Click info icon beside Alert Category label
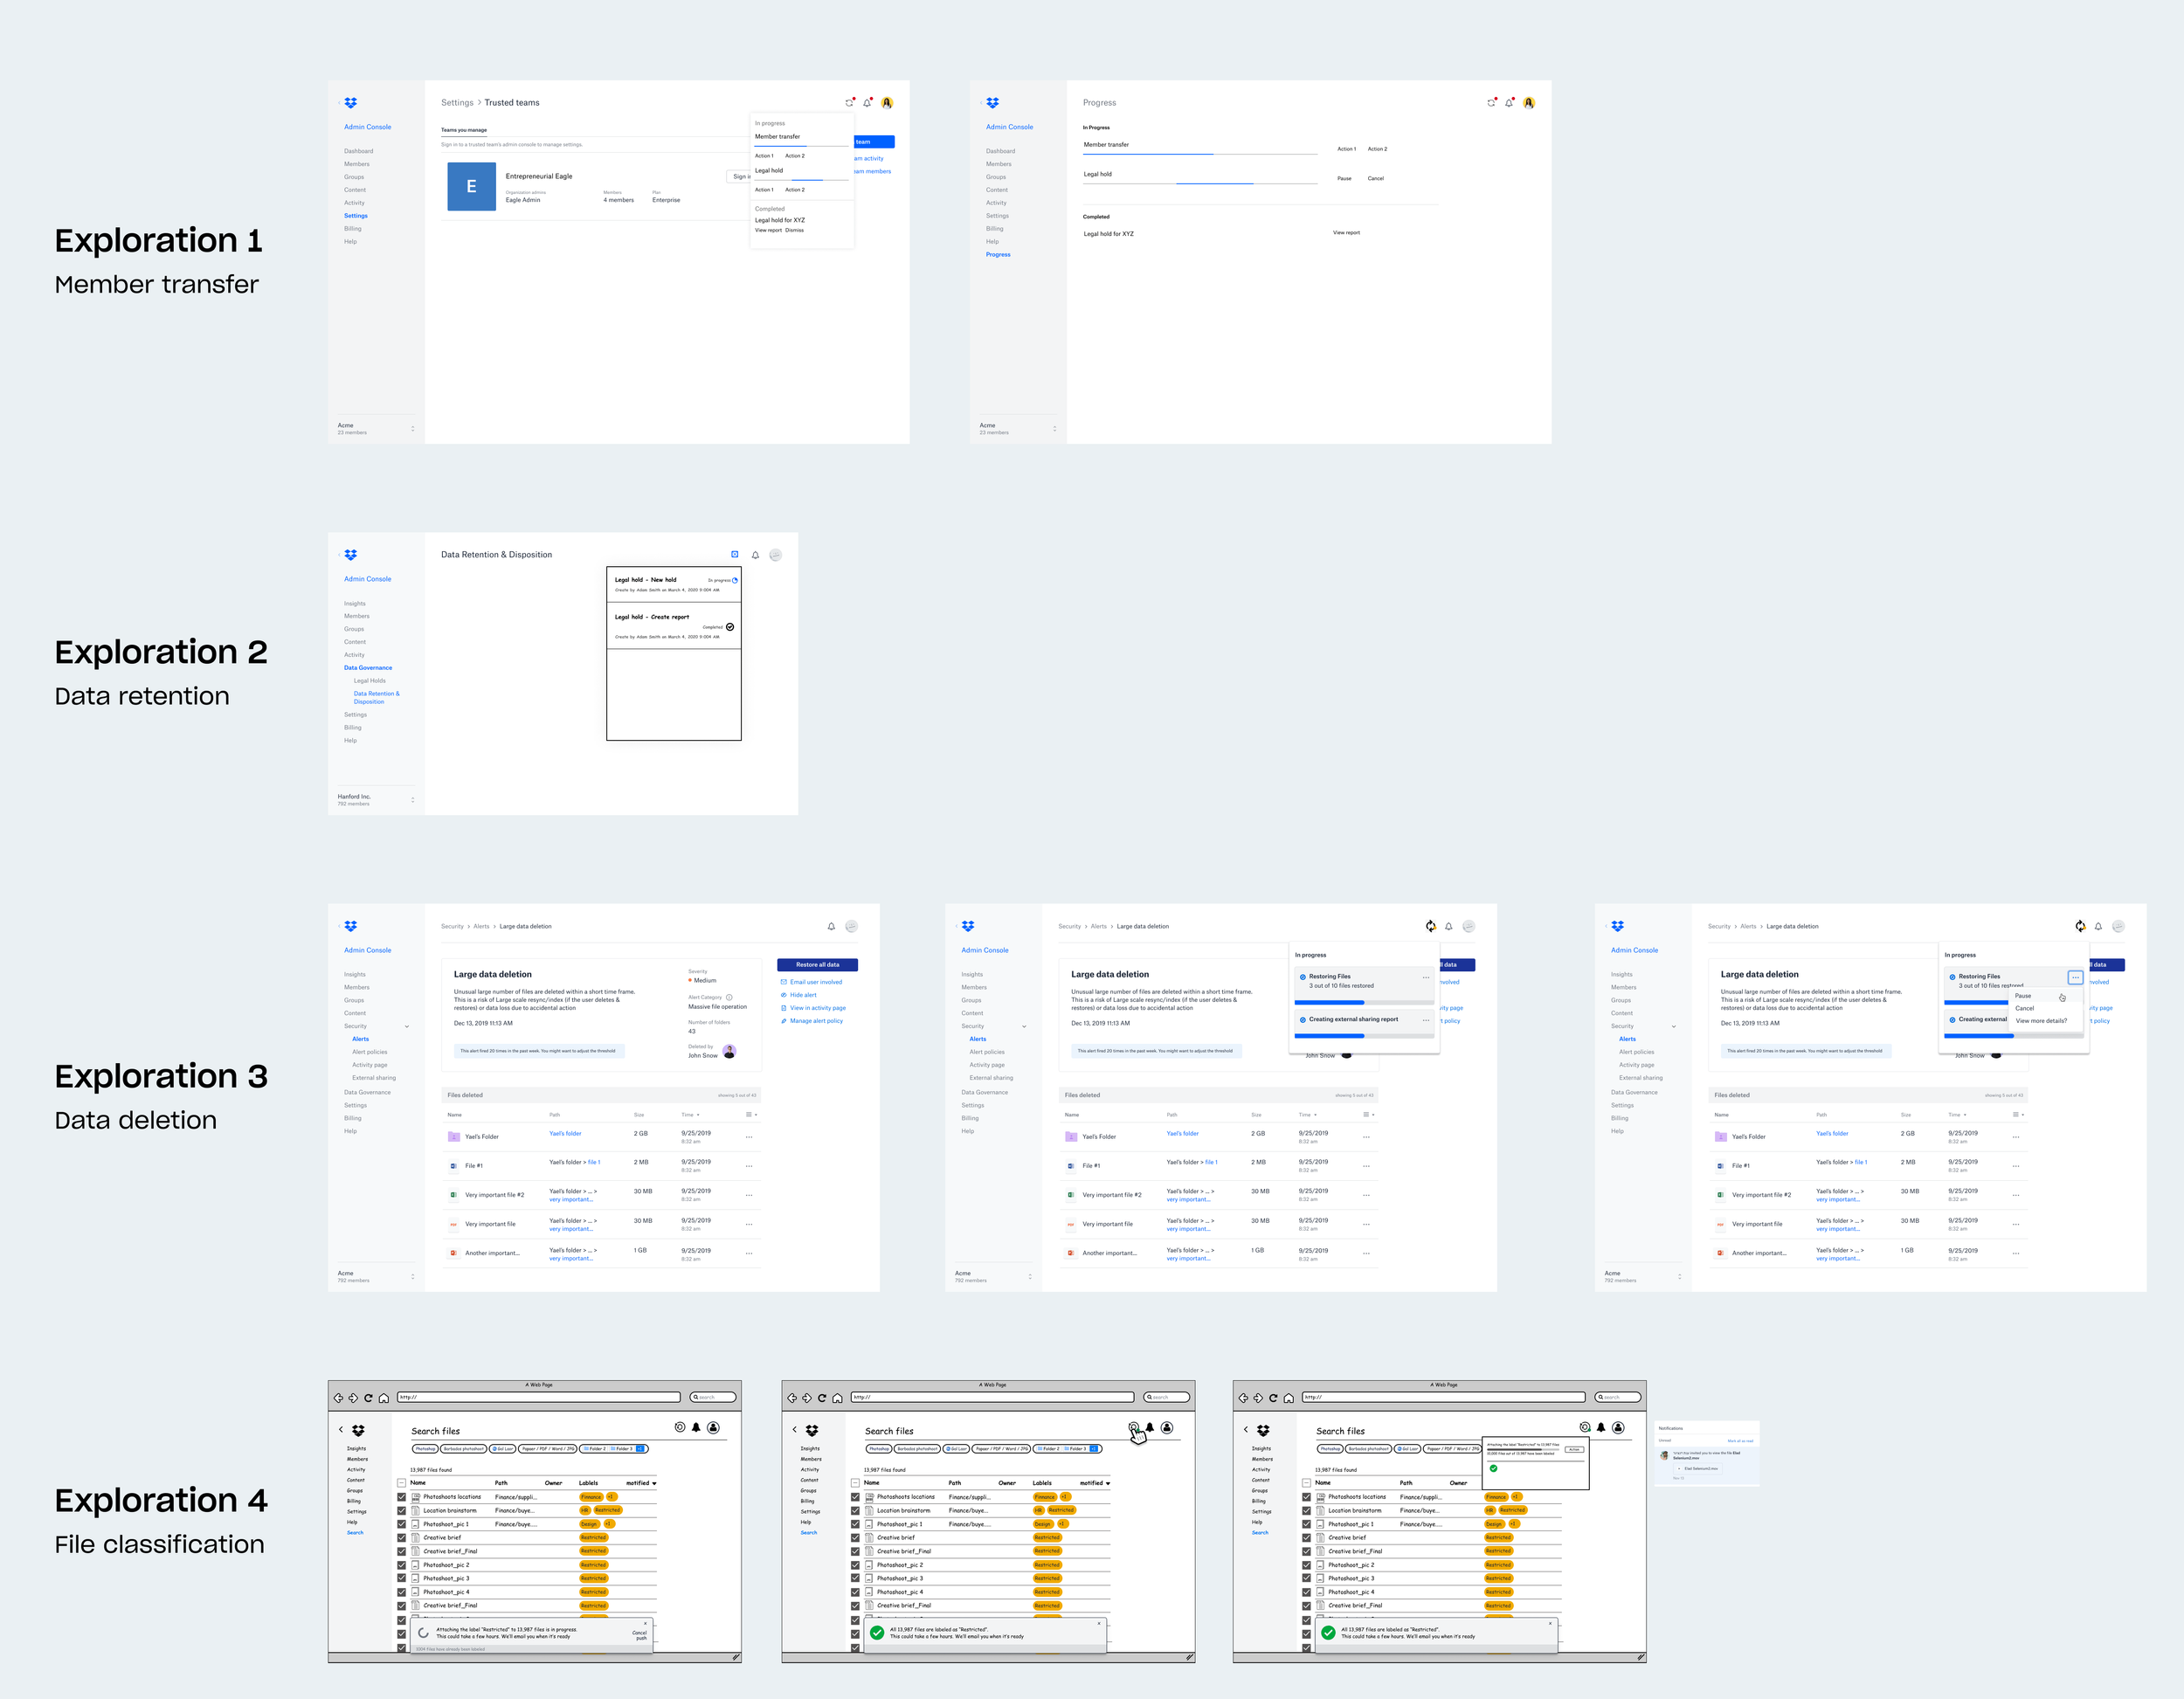Screen dimensions: 2184x1699 coord(729,997)
